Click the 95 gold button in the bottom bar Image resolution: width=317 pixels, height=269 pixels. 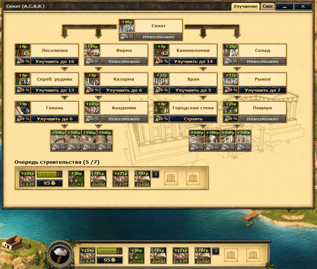110,260
